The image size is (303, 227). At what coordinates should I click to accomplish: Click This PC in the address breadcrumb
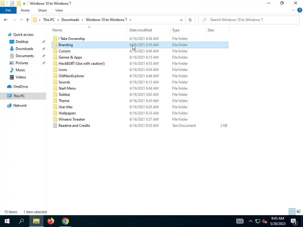(49, 20)
